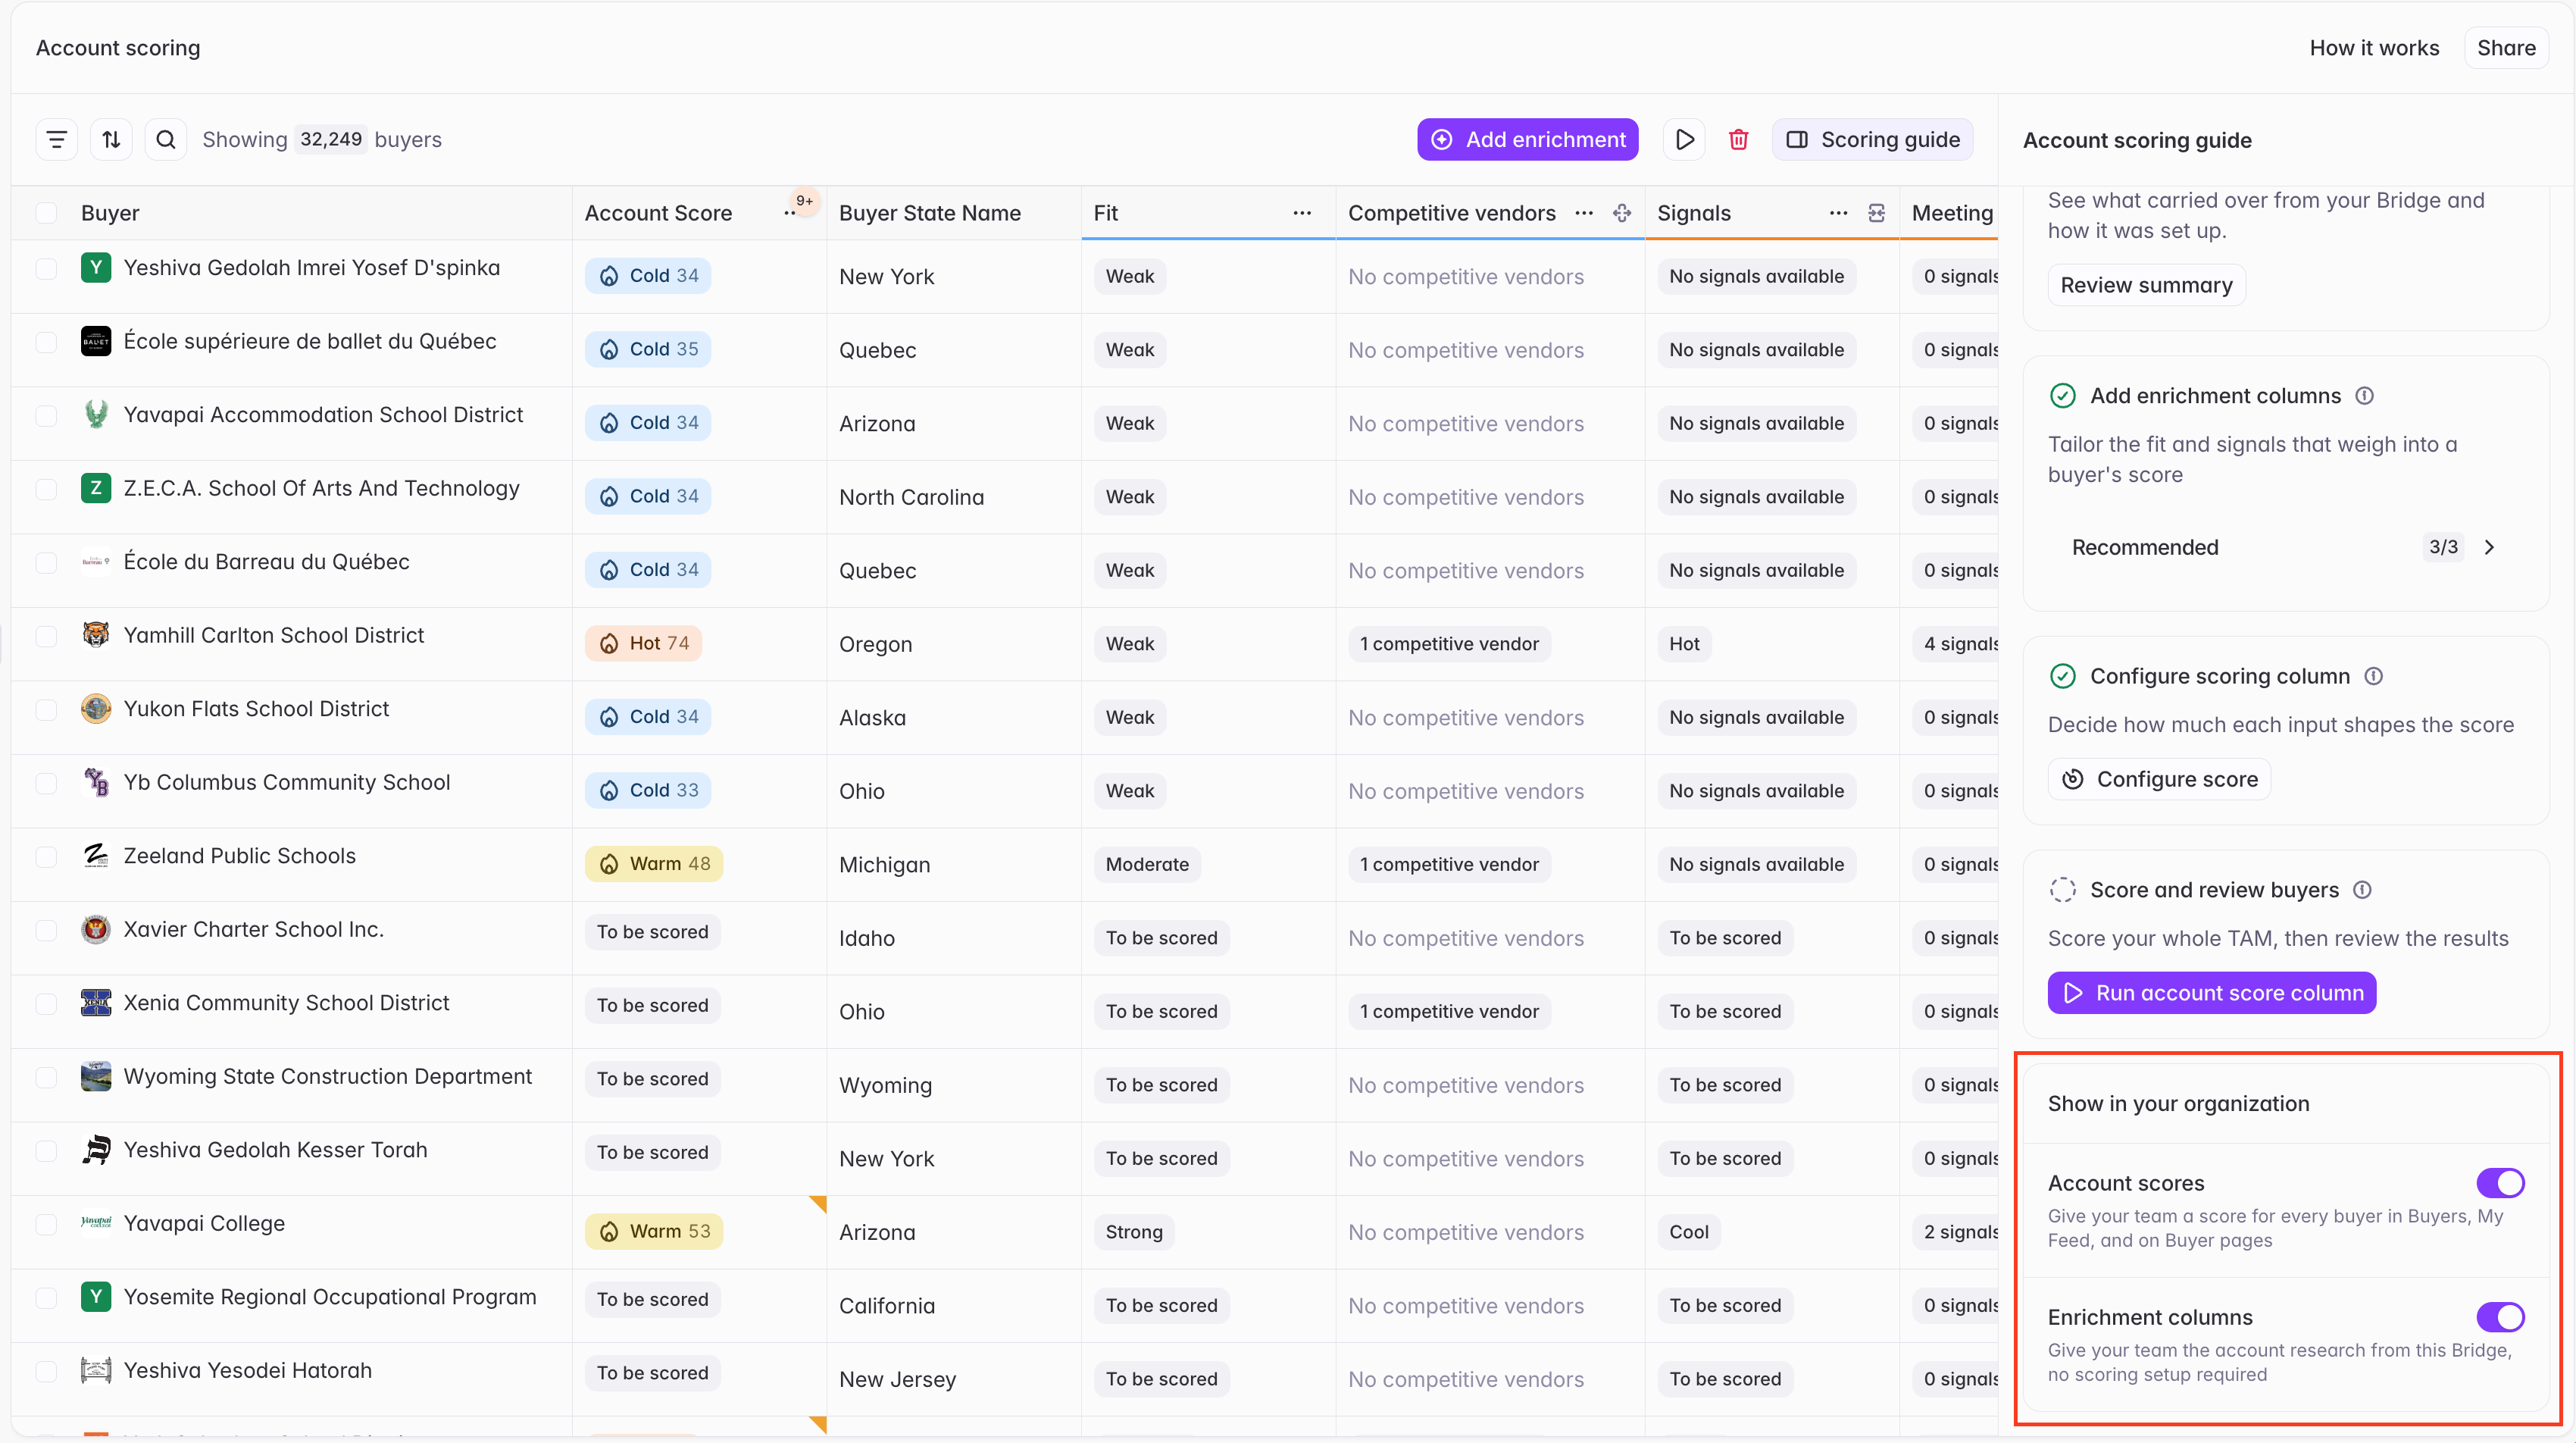Toggle the Account scores switch

[x=2500, y=1183]
